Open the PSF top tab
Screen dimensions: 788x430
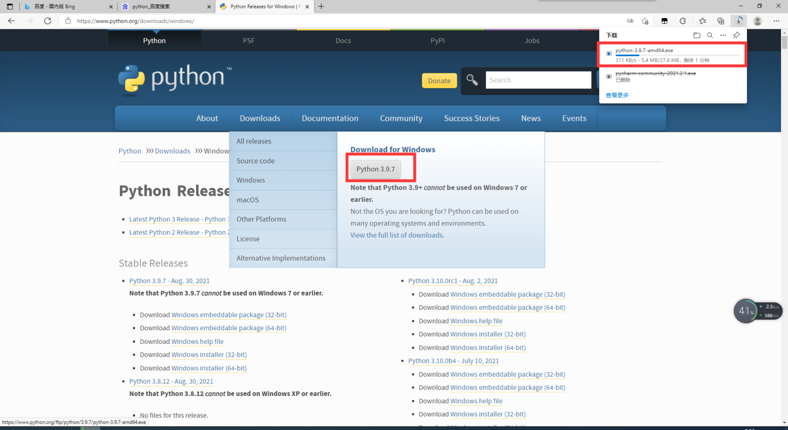249,41
